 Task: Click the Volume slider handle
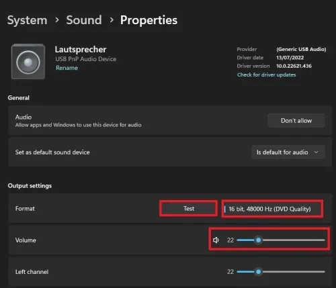(259, 240)
